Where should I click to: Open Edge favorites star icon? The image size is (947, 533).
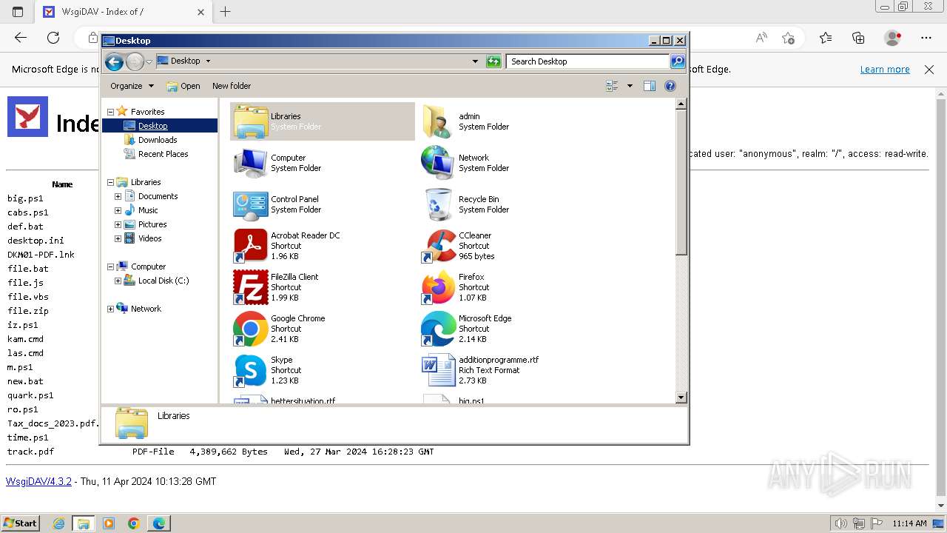click(x=826, y=38)
